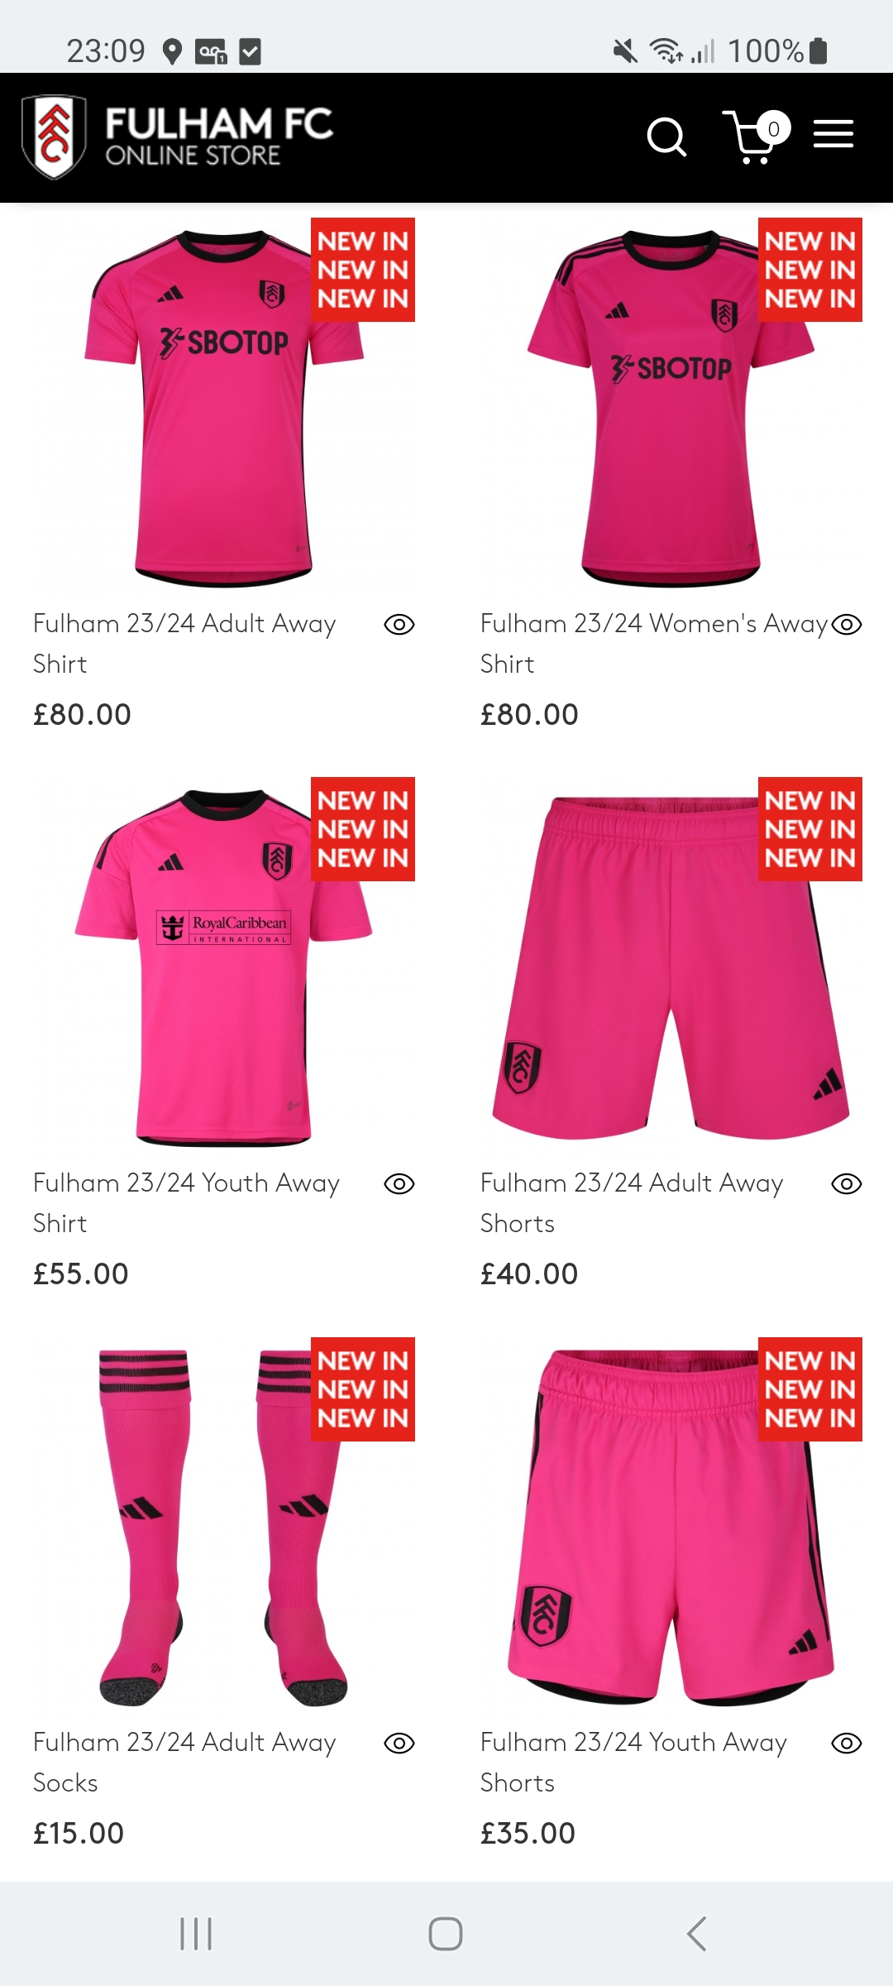
Task: Tap the Android back navigation button
Action: tap(696, 1934)
